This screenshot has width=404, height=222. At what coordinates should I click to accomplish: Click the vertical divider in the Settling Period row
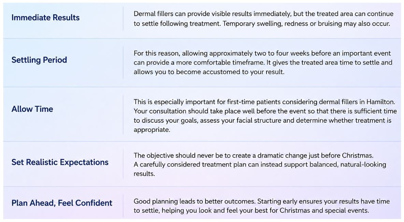pyautogui.click(x=123, y=63)
